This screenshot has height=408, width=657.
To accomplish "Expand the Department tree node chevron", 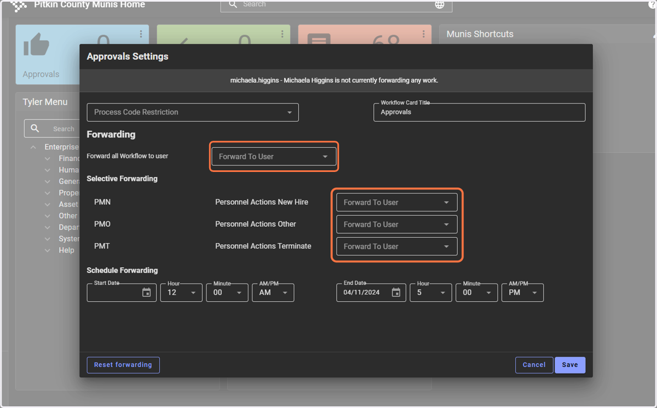I will pyautogui.click(x=48, y=227).
